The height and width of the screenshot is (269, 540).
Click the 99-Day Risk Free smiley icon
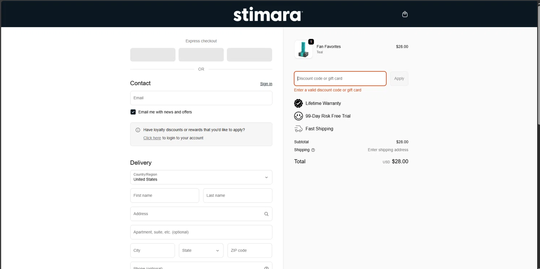[298, 116]
